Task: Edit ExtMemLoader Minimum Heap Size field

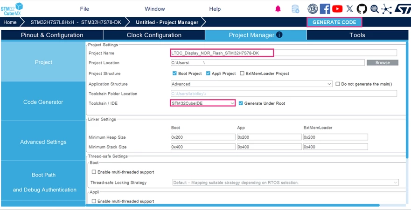Action: [x=335, y=137]
